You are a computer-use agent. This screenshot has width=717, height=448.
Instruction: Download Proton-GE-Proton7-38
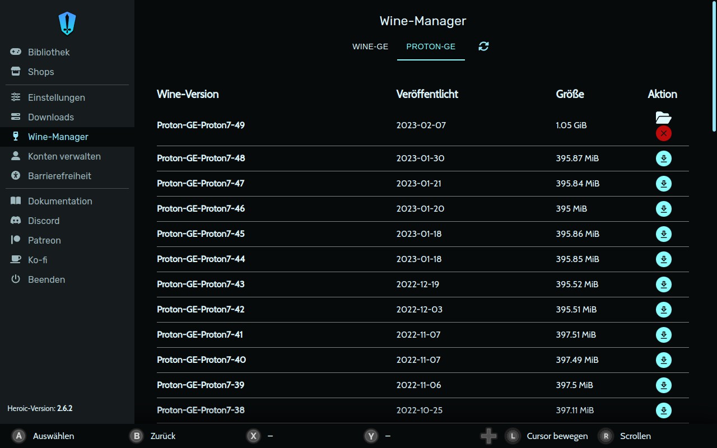point(663,410)
